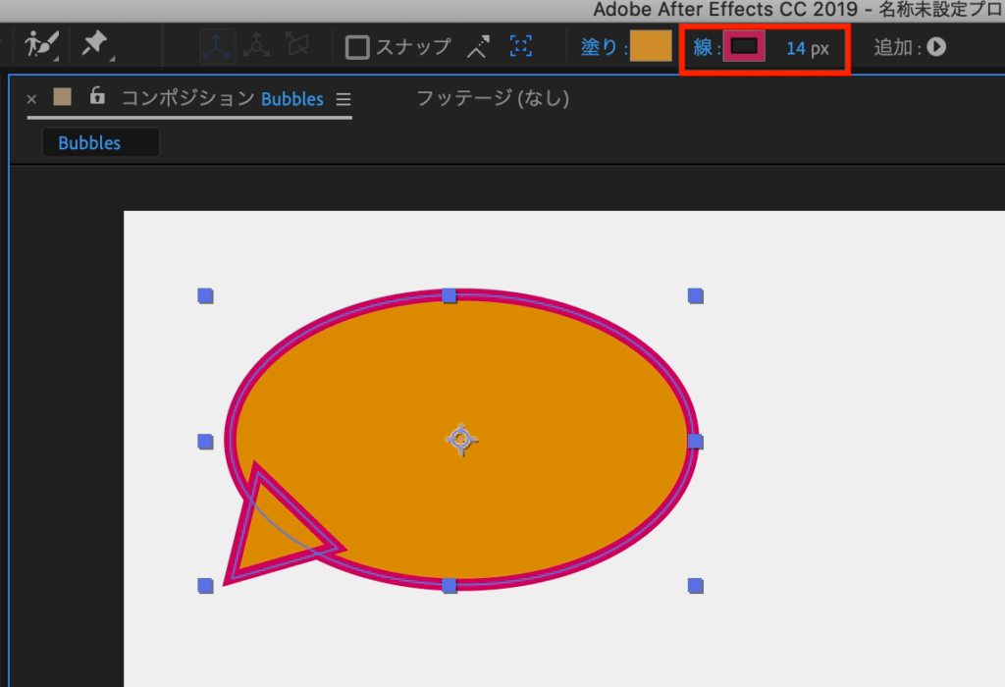Click the bottom-center transform handle
1005x687 pixels.
[x=450, y=586]
